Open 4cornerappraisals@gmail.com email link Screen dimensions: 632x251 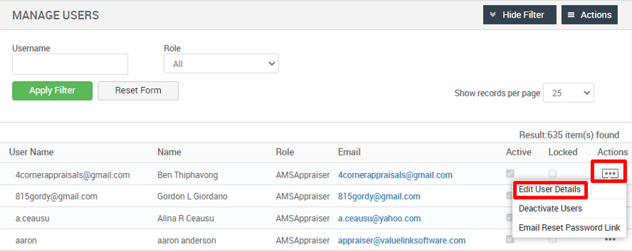click(x=395, y=175)
